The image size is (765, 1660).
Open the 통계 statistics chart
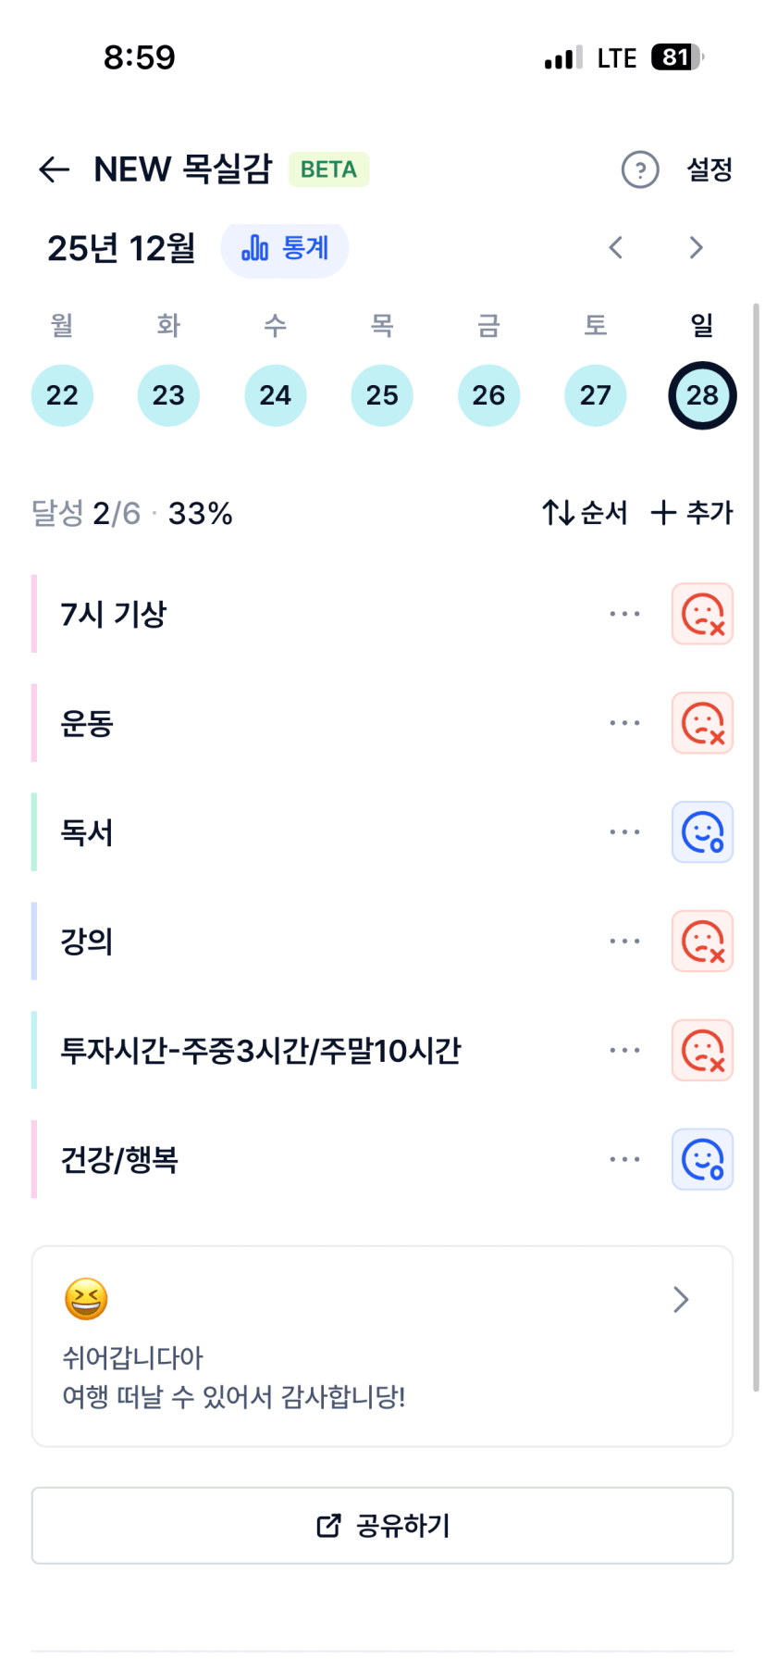pyautogui.click(x=285, y=248)
